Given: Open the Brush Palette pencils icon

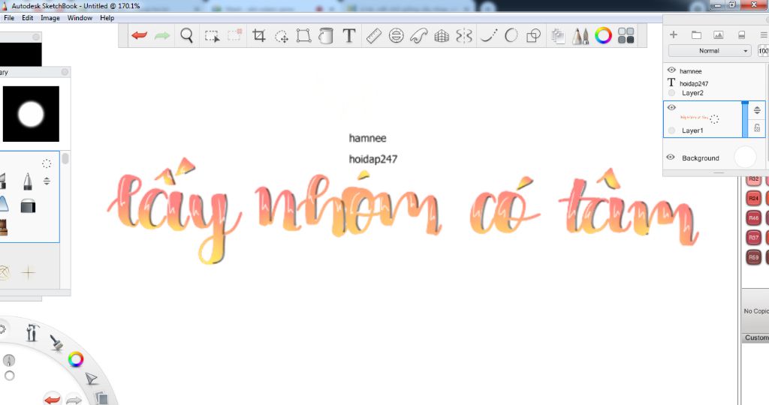Looking at the screenshot, I should (x=581, y=36).
